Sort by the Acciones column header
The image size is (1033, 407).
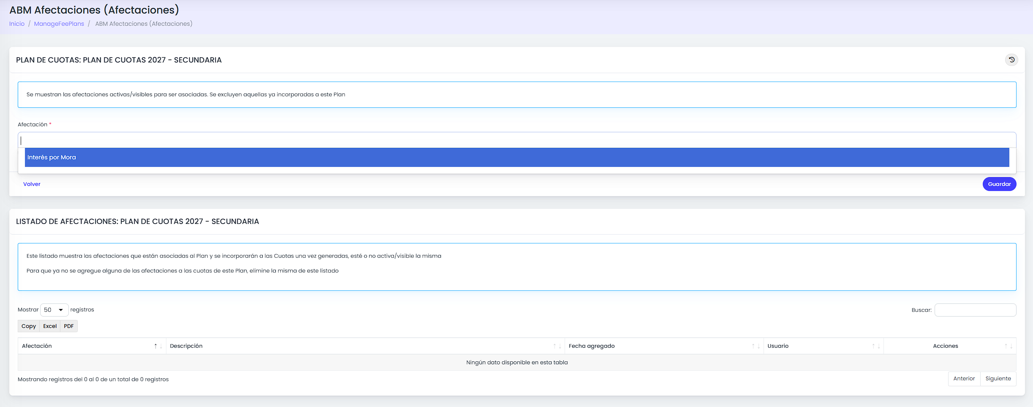click(x=950, y=346)
